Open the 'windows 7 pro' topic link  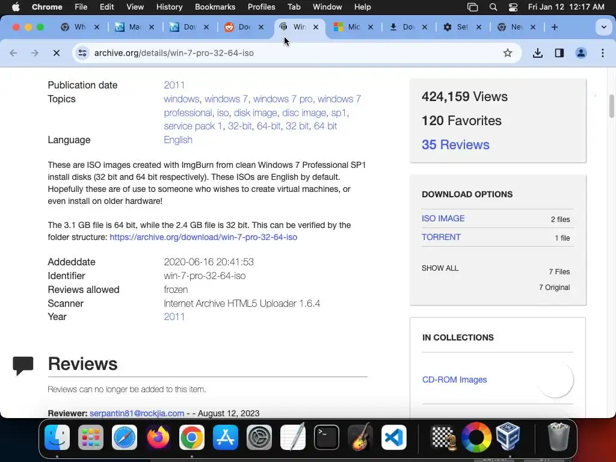pos(283,99)
